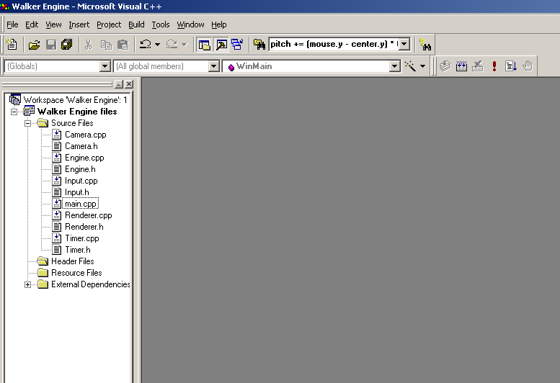Execute program red exclamation icon
Image resolution: width=560 pixels, height=383 pixels.
(x=494, y=66)
